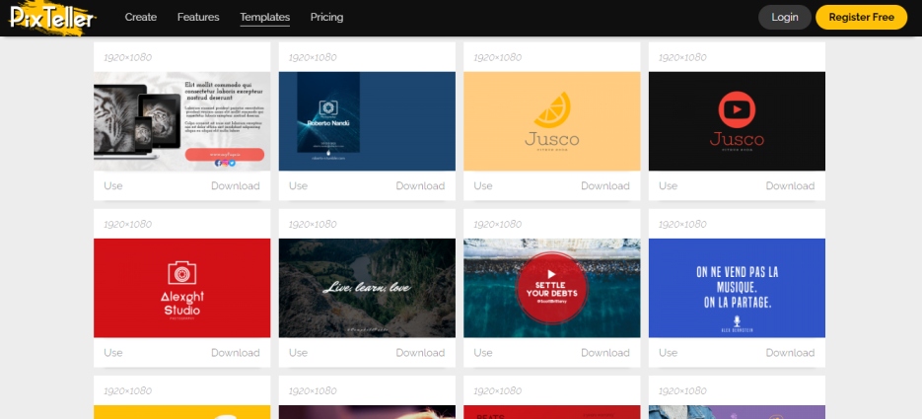This screenshot has width=922, height=419.
Task: Open the Roberto Nandi blue card template
Action: coord(367,121)
